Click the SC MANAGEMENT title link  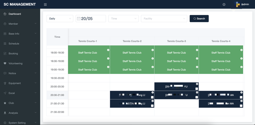[20, 4]
